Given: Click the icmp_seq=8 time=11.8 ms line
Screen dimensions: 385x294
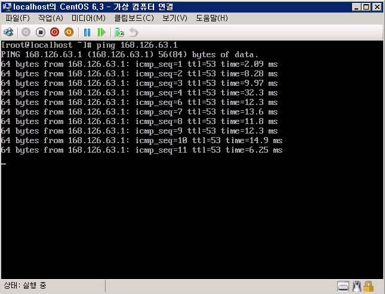Looking at the screenshot, I should pyautogui.click(x=139, y=122).
